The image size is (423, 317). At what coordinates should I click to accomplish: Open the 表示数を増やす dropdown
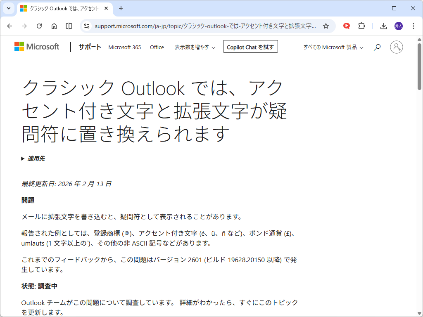point(195,47)
